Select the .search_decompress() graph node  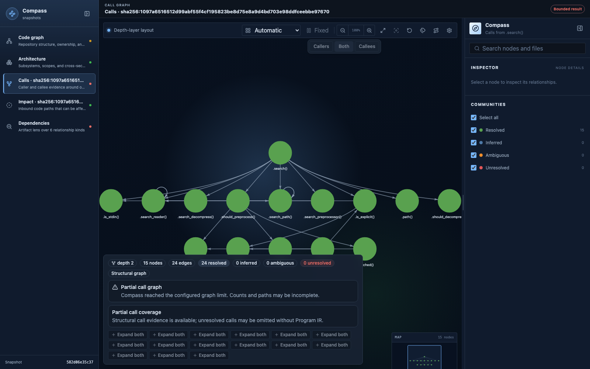pos(195,201)
